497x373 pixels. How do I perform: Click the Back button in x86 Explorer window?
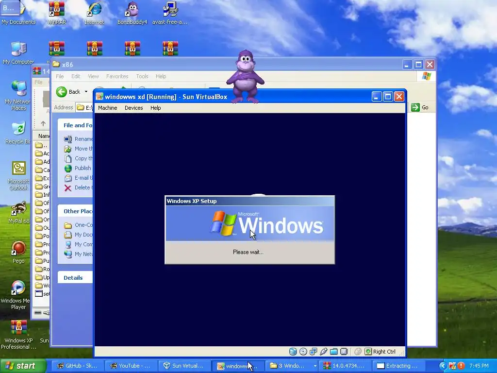pos(68,92)
